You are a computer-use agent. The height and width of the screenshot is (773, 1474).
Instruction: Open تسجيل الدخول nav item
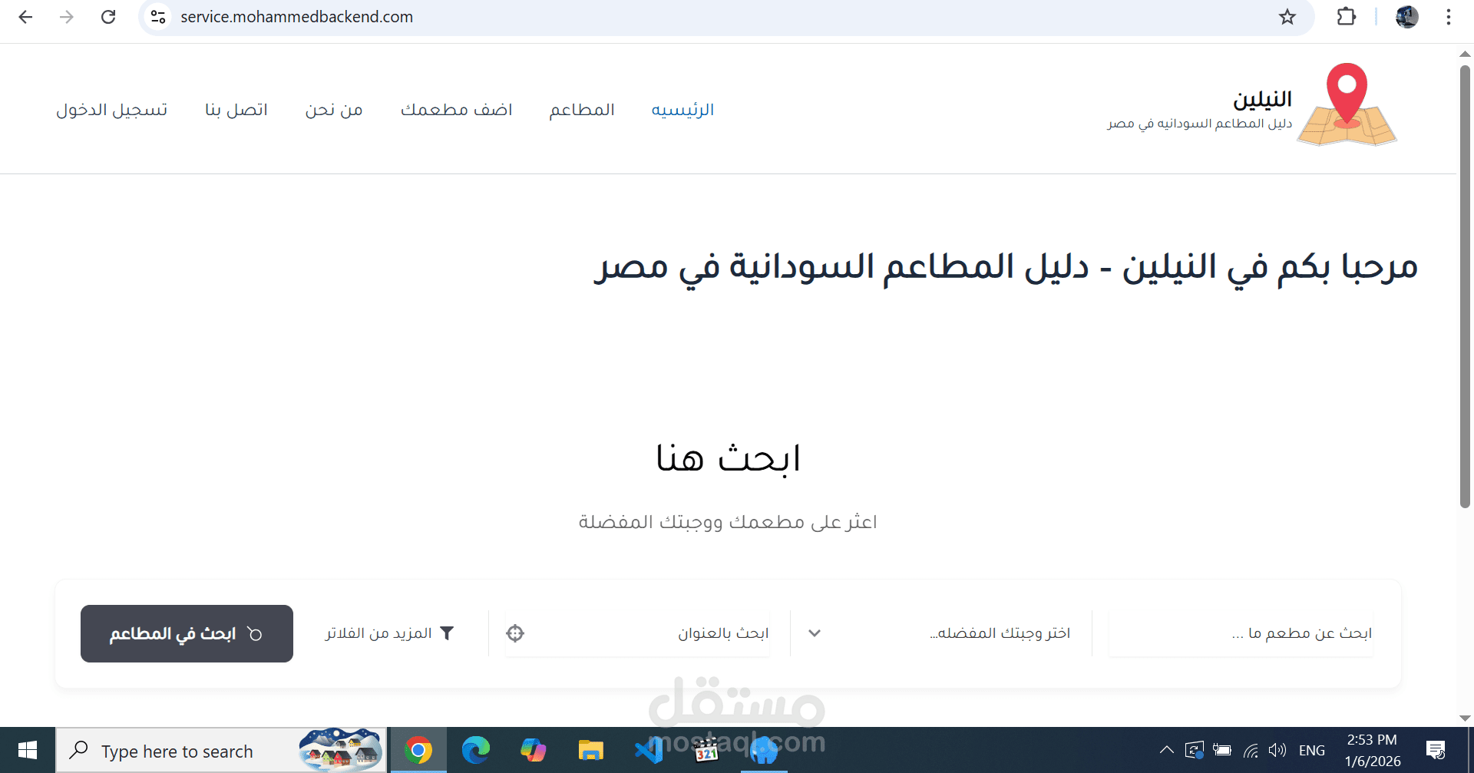(x=111, y=110)
